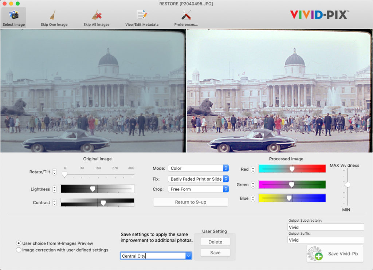Open Preferences tools icon
373x270 pixels.
pos(186,15)
